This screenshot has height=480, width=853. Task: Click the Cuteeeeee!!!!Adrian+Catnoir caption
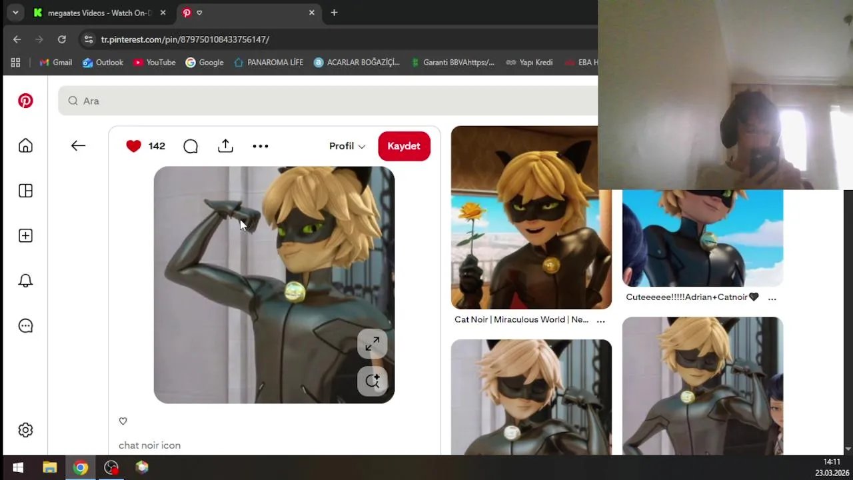tap(692, 297)
